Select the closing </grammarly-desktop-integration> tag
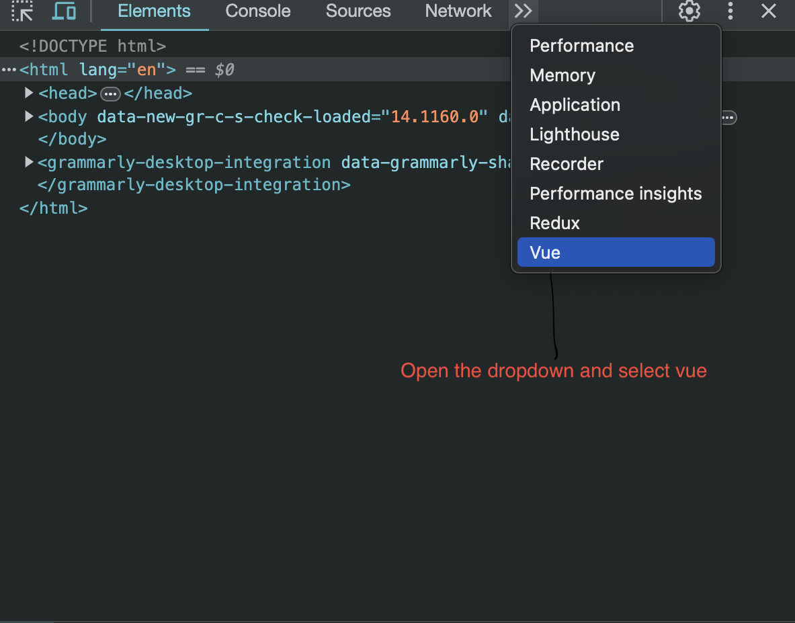This screenshot has width=795, height=623. 194,185
